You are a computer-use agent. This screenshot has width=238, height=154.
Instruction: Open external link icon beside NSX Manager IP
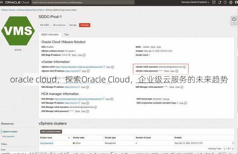coord(79,87)
